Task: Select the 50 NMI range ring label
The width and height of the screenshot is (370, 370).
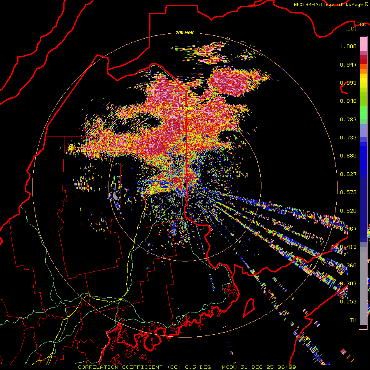Action: 185,109
